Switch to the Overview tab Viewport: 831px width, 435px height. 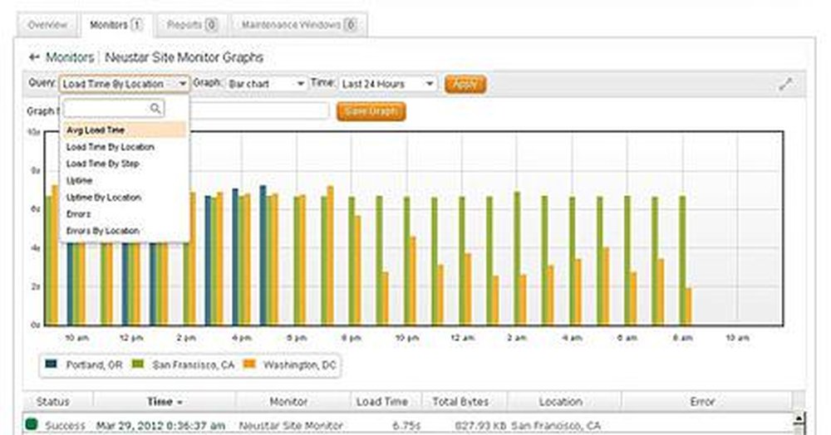click(47, 25)
